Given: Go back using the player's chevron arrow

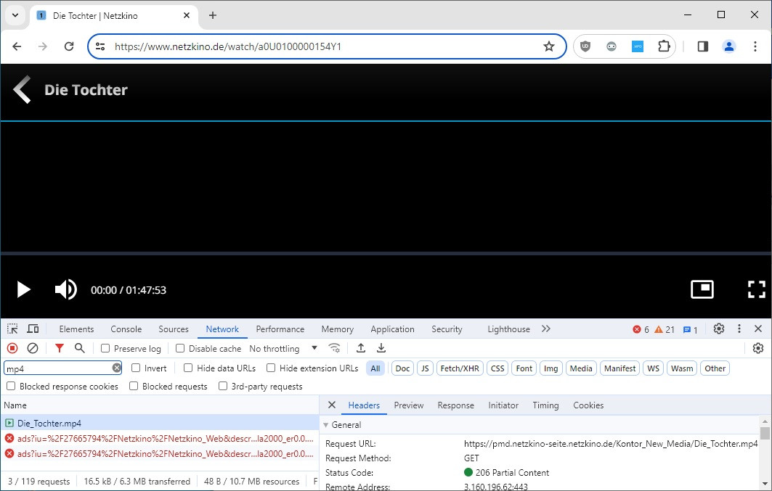Looking at the screenshot, I should (22, 90).
